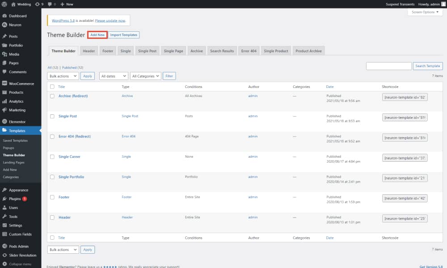Open the top Bulk actions dropdown

[x=63, y=76]
